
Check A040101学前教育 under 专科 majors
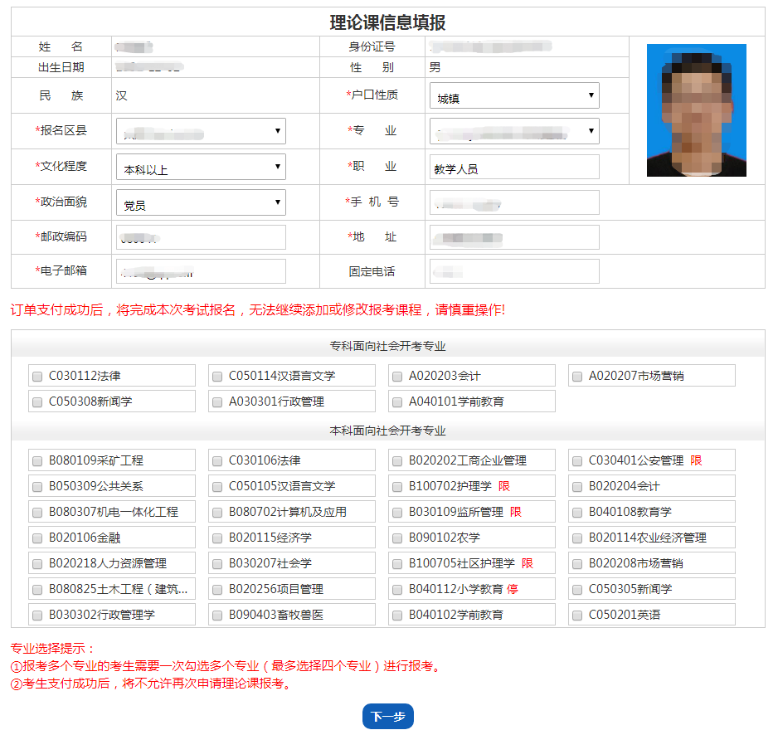[x=396, y=401]
